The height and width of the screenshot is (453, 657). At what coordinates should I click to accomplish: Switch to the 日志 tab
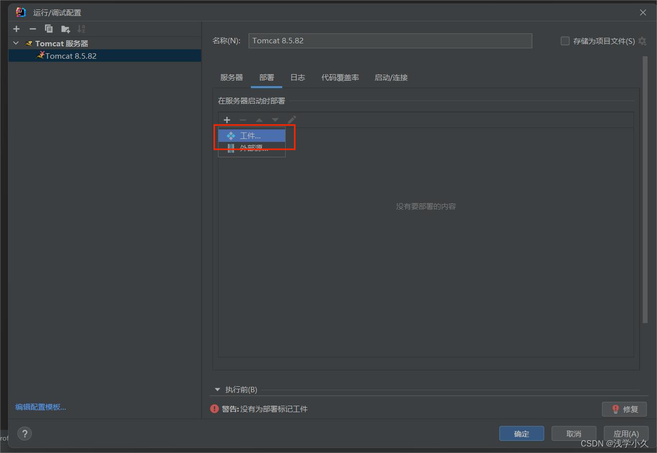pos(298,77)
